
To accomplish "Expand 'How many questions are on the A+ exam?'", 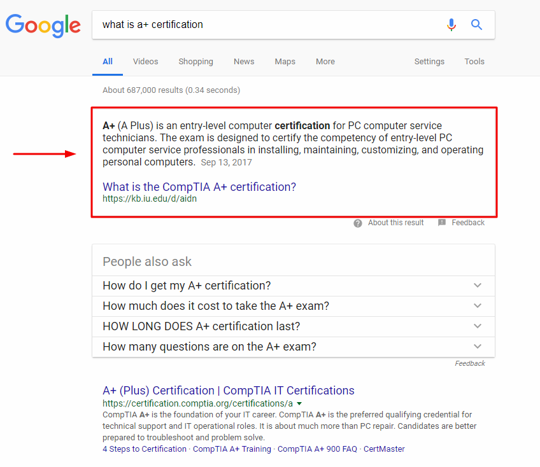I will coord(478,347).
